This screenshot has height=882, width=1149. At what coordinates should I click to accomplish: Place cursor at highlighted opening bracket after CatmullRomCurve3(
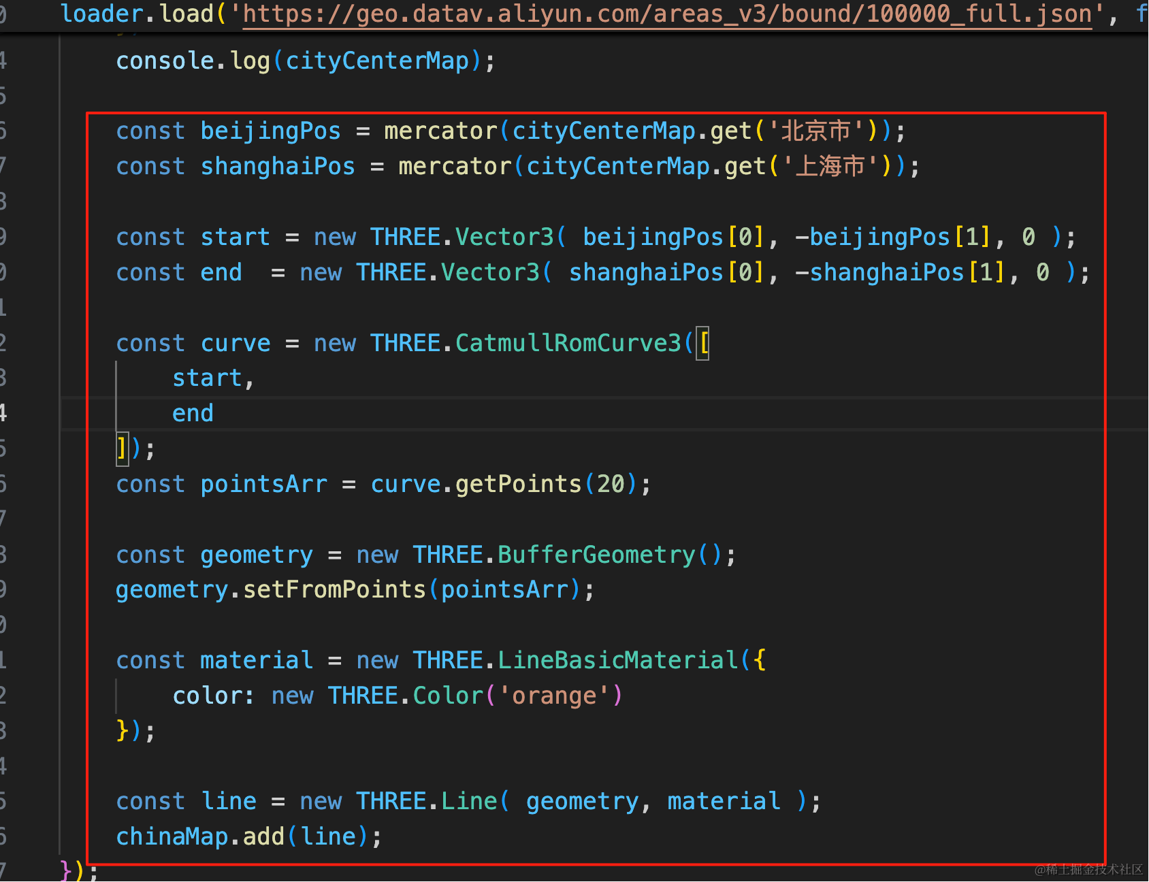tap(703, 343)
